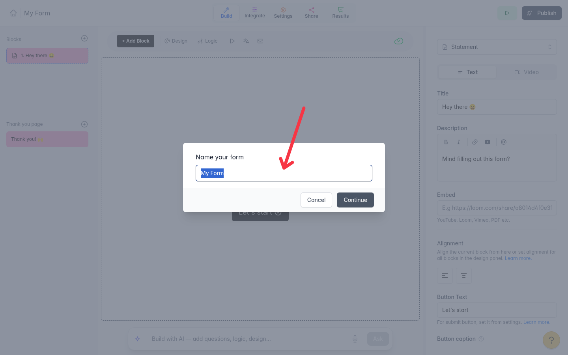
Task: Click the Embed URL input field
Action: tap(497, 208)
